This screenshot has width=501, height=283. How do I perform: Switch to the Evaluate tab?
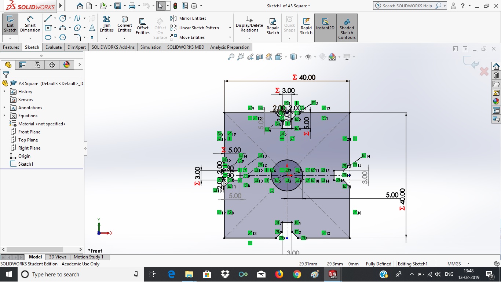(x=54, y=47)
